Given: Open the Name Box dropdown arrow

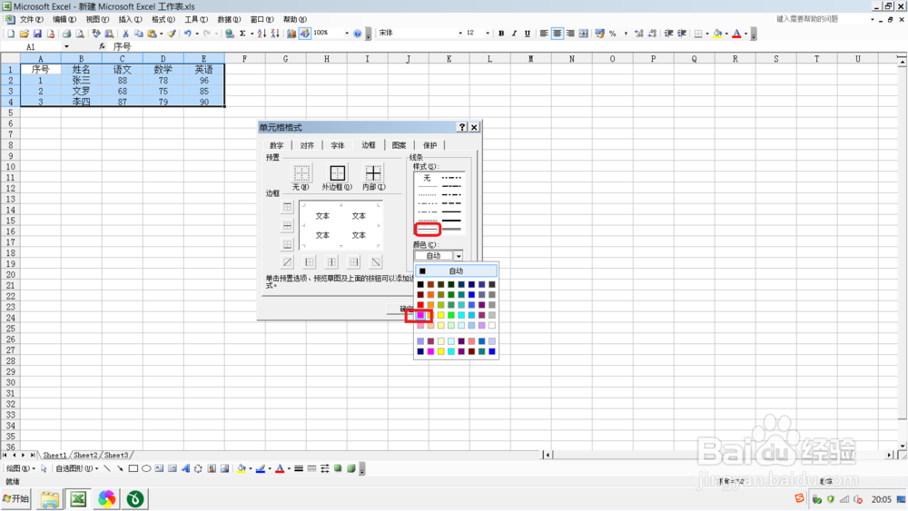Looking at the screenshot, I should [66, 46].
